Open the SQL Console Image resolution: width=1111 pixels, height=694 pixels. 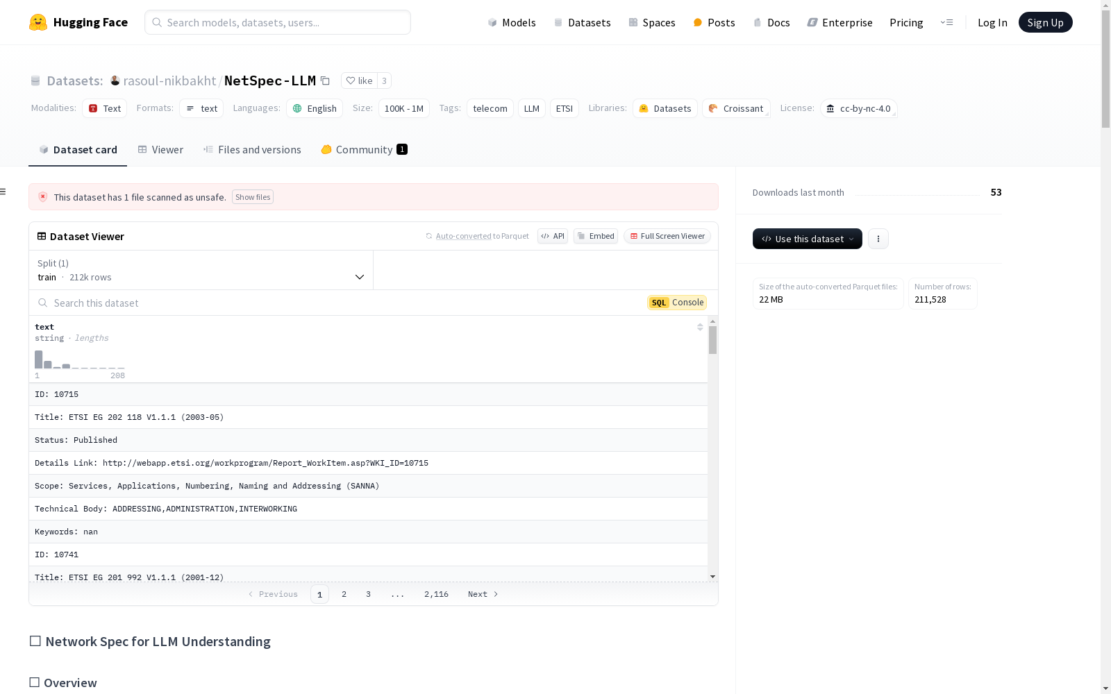677,303
